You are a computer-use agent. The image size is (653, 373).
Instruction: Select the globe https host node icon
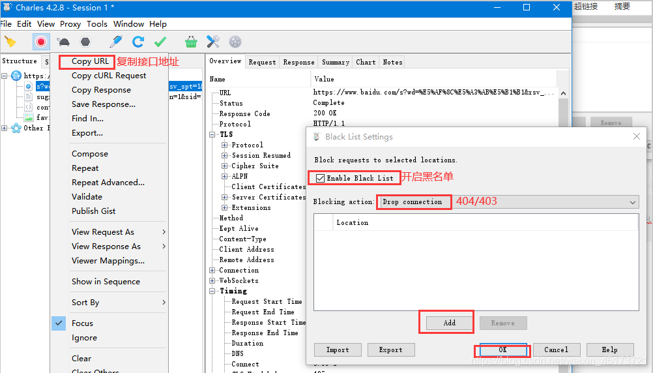[x=16, y=76]
